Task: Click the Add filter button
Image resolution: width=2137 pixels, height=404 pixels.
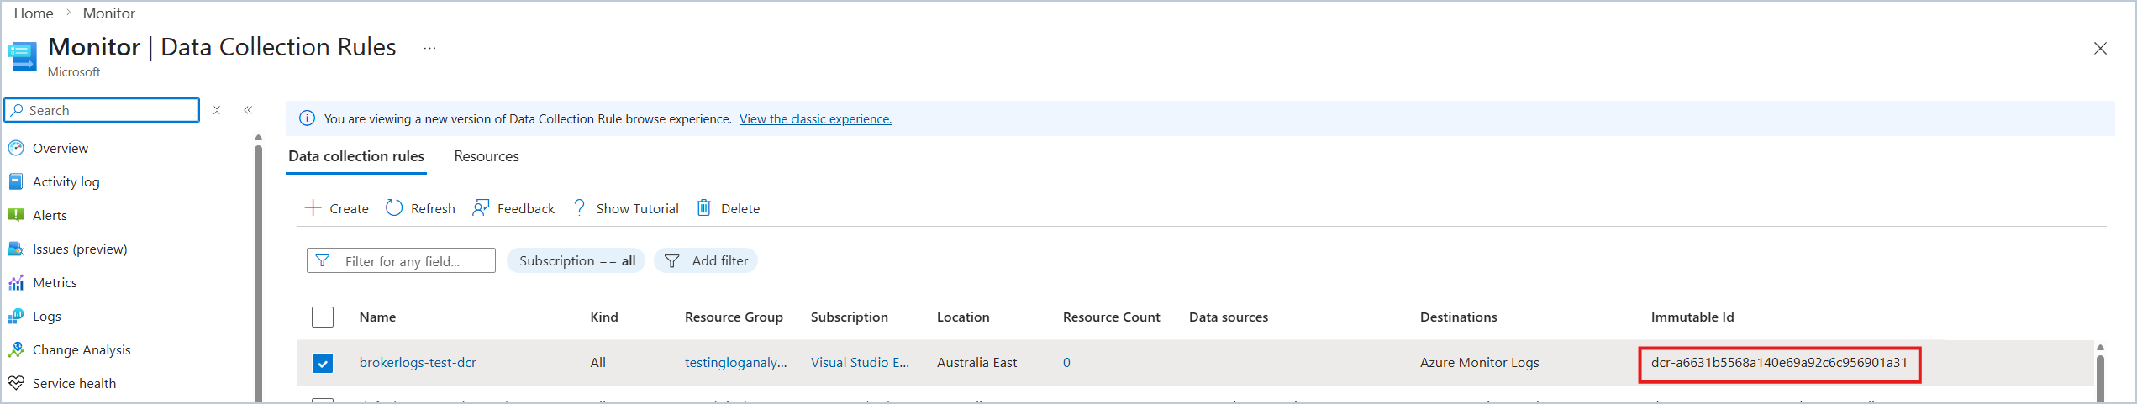Action: pos(706,260)
